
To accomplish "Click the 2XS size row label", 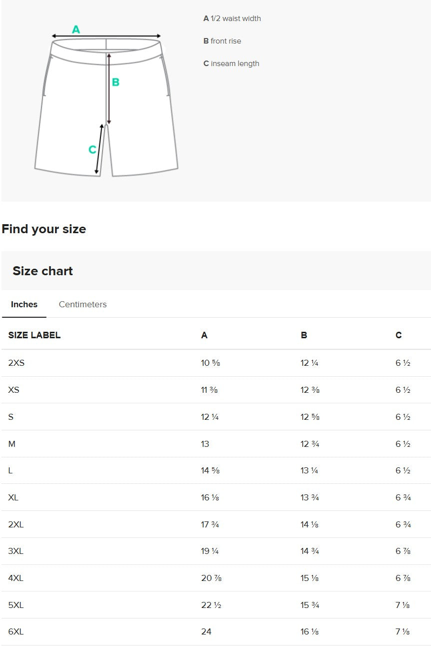I will tap(16, 363).
